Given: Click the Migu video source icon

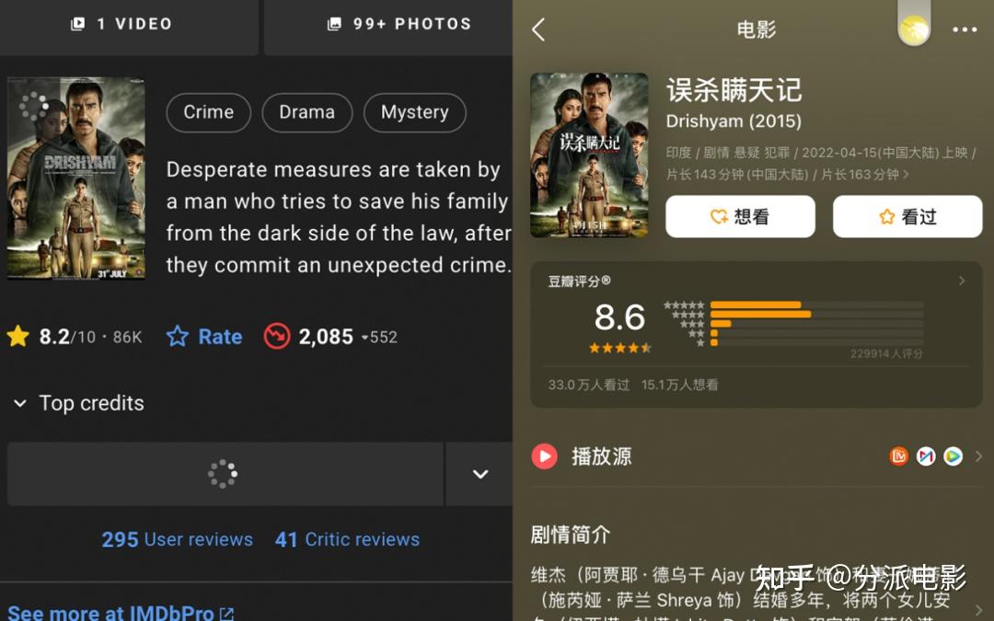Looking at the screenshot, I should pos(926,455).
